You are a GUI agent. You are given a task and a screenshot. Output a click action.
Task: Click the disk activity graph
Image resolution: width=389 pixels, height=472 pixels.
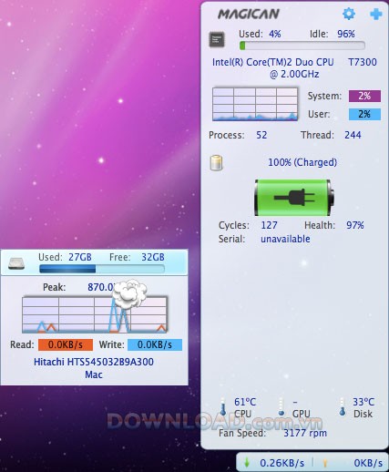tap(95, 314)
